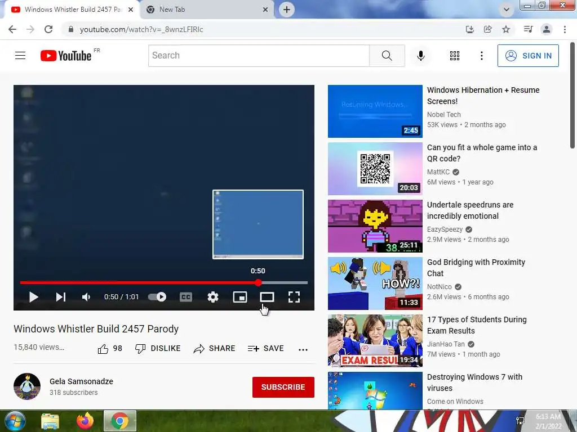
Task: Play the video with the play button
Action: click(33, 297)
